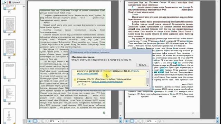Select page 95 thumbnail in Pages panel
This screenshot has width=221, height=124.
pos(9,24)
